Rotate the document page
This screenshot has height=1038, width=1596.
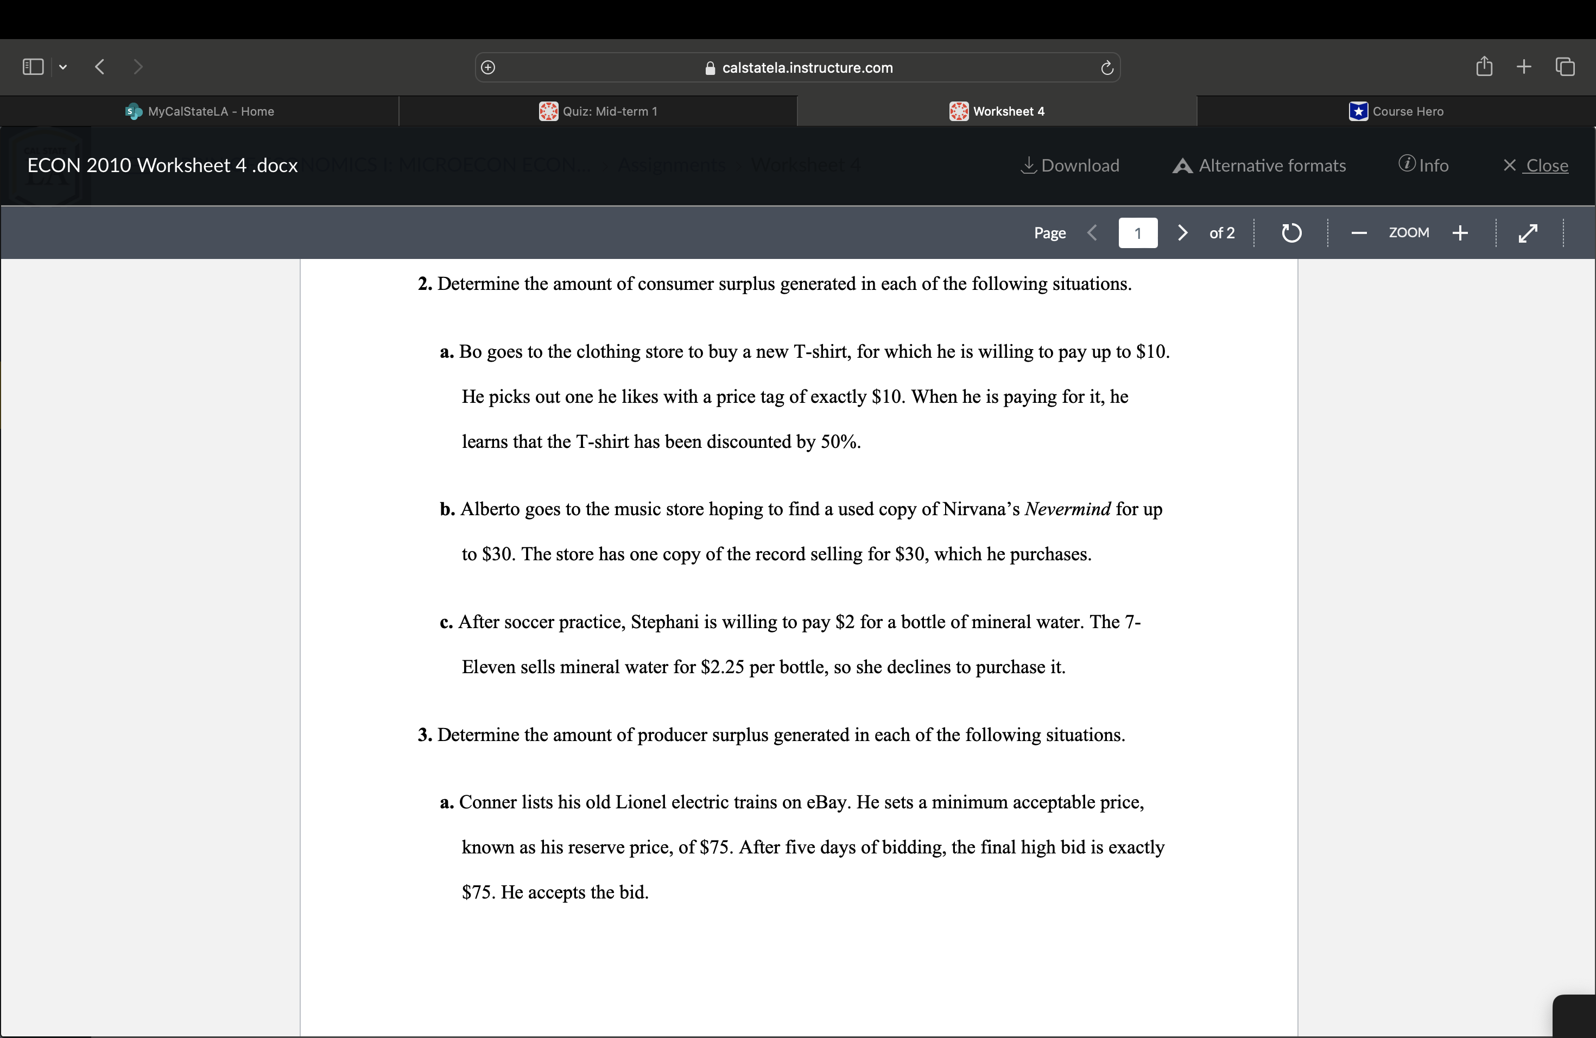pyautogui.click(x=1291, y=233)
